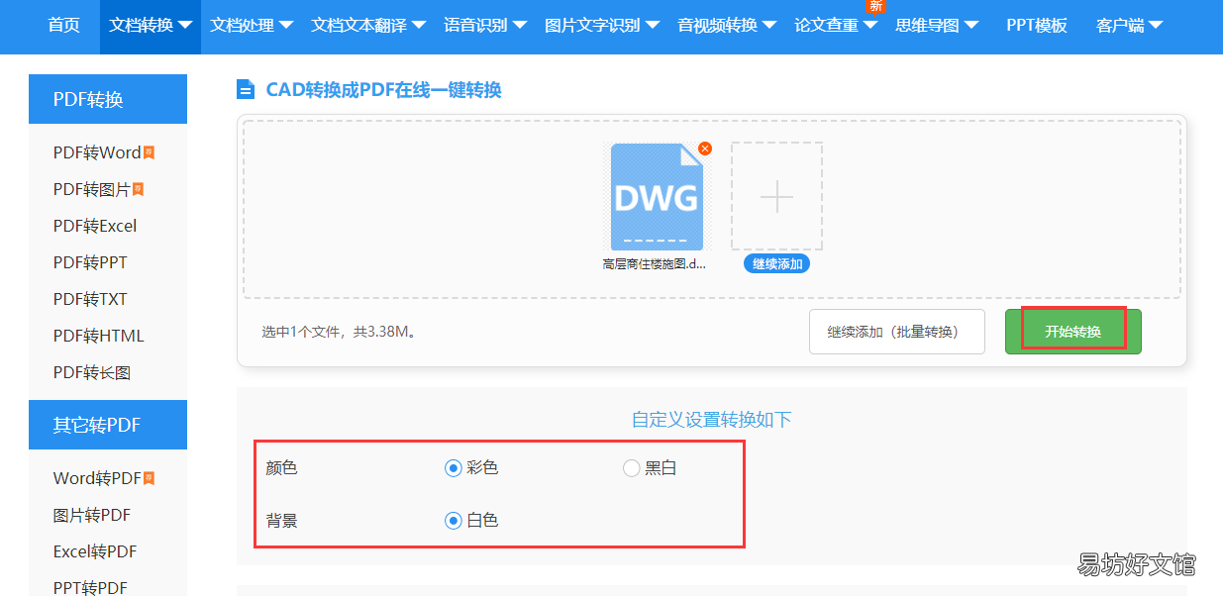This screenshot has height=596, width=1223.
Task: Go to 首页 in navigation bar
Action: pyautogui.click(x=64, y=26)
